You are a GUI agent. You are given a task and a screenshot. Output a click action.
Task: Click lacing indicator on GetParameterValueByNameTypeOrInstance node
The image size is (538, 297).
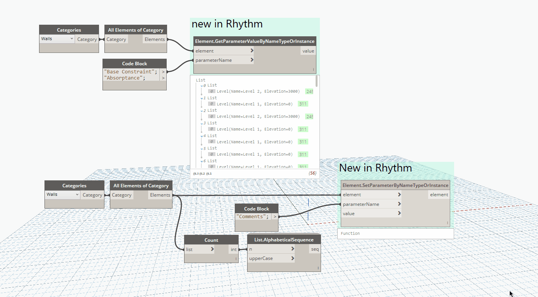(x=314, y=70)
